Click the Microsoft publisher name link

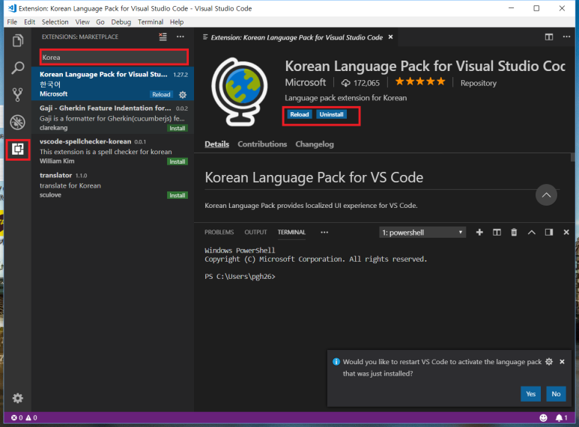pos(306,82)
